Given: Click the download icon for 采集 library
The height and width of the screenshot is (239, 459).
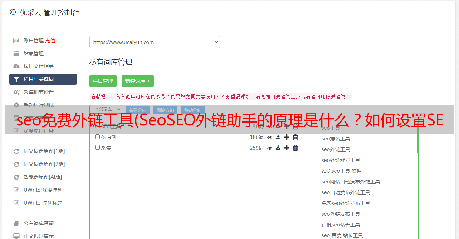Looking at the screenshot, I should click(278, 148).
